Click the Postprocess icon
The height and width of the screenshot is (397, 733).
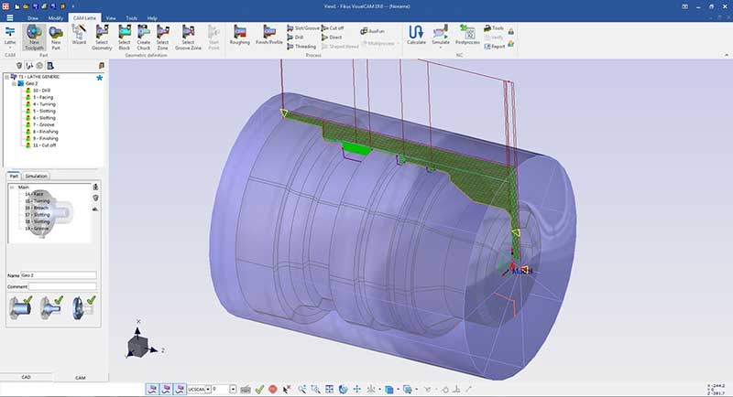467,35
